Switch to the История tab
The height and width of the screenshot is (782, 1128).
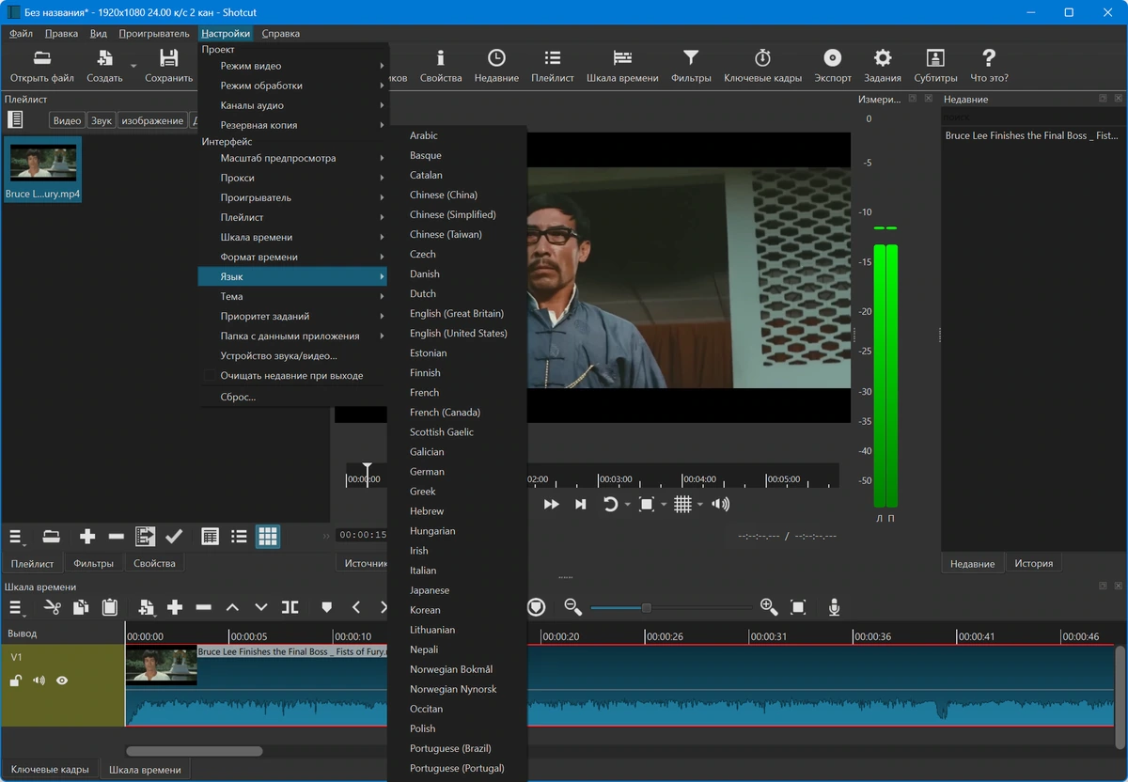[x=1033, y=563]
